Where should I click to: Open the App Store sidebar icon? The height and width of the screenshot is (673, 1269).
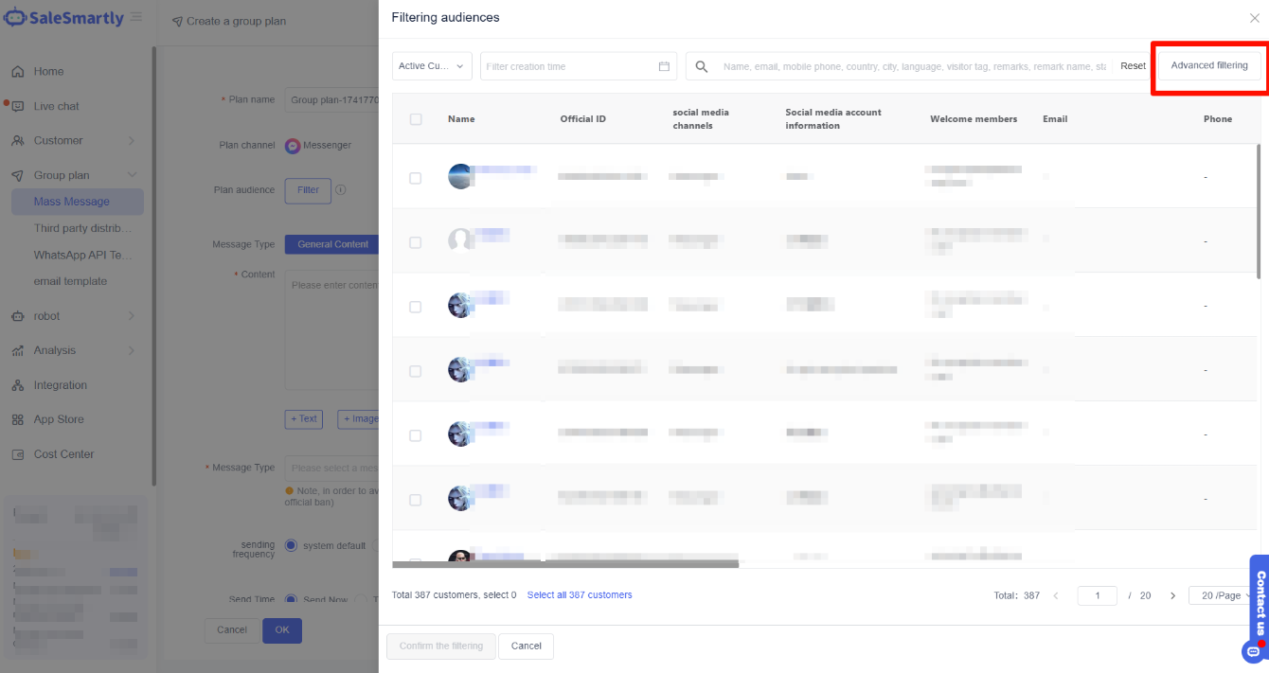(17, 419)
